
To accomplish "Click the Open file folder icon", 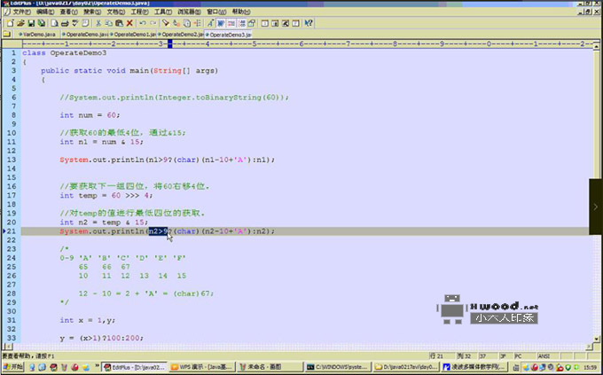I will (x=20, y=23).
